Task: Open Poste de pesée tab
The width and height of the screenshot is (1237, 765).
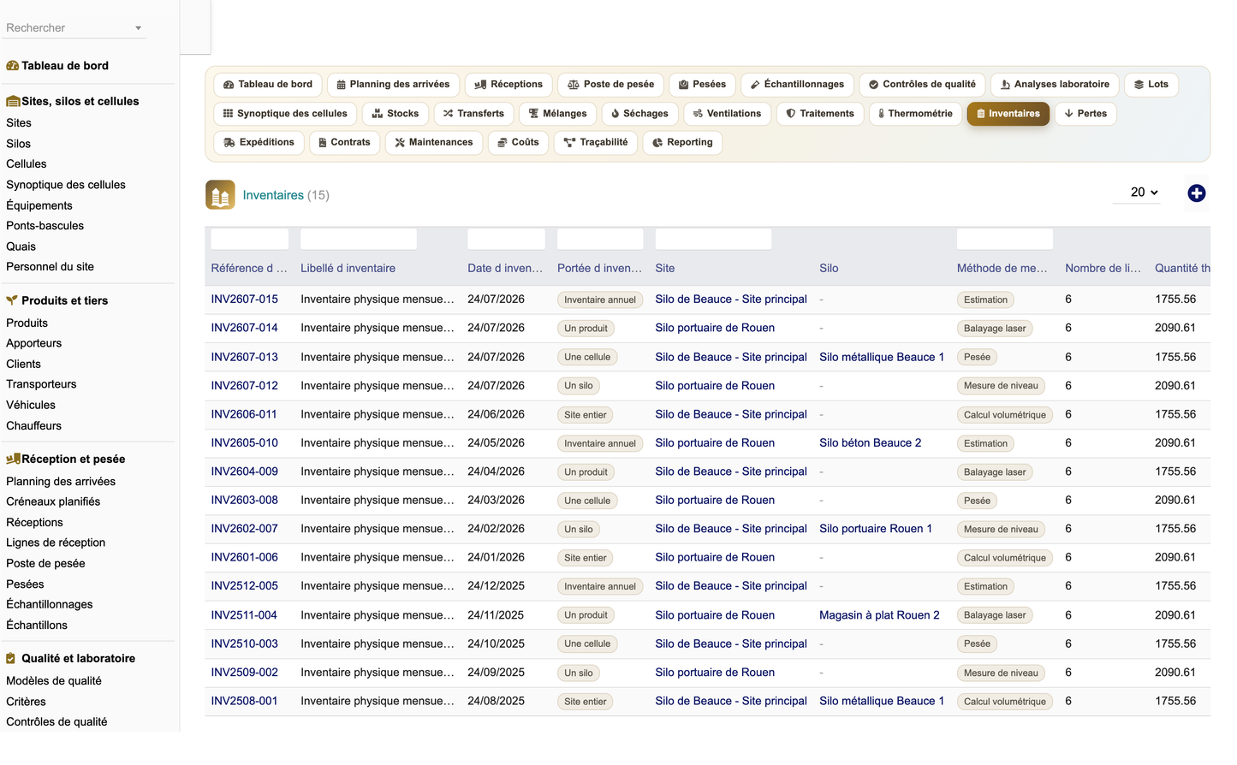Action: pos(610,85)
